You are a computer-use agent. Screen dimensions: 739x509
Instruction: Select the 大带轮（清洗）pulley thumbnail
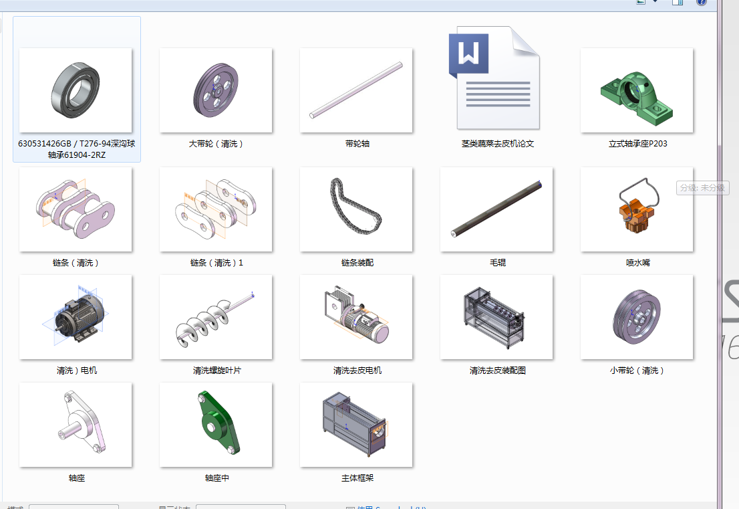(216, 90)
